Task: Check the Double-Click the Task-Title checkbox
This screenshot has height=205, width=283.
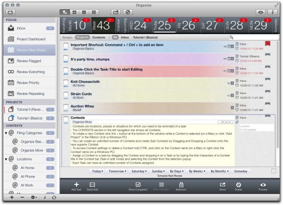Action: 66,70
